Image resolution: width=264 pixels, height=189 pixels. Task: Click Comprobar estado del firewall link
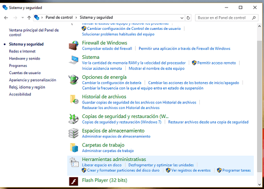107,49
